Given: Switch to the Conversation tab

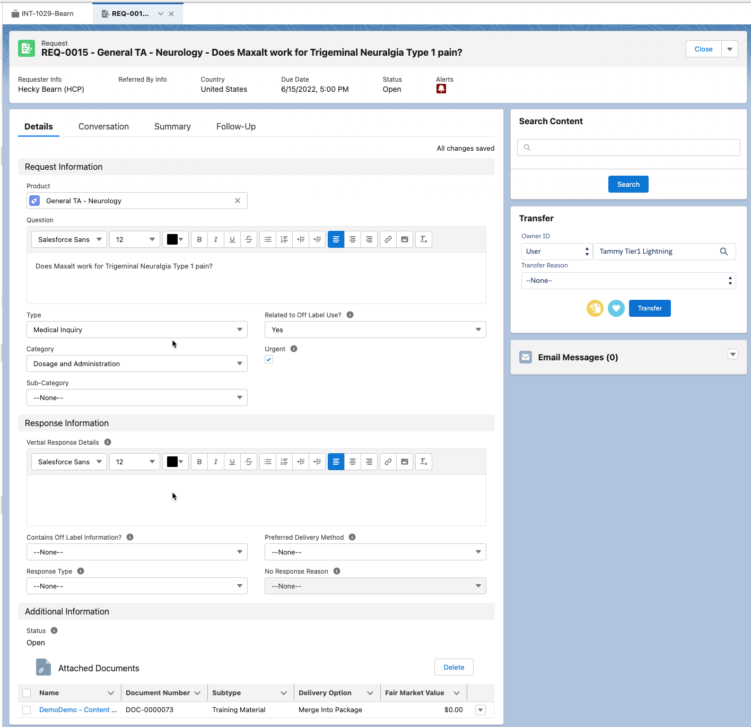Looking at the screenshot, I should coord(103,127).
